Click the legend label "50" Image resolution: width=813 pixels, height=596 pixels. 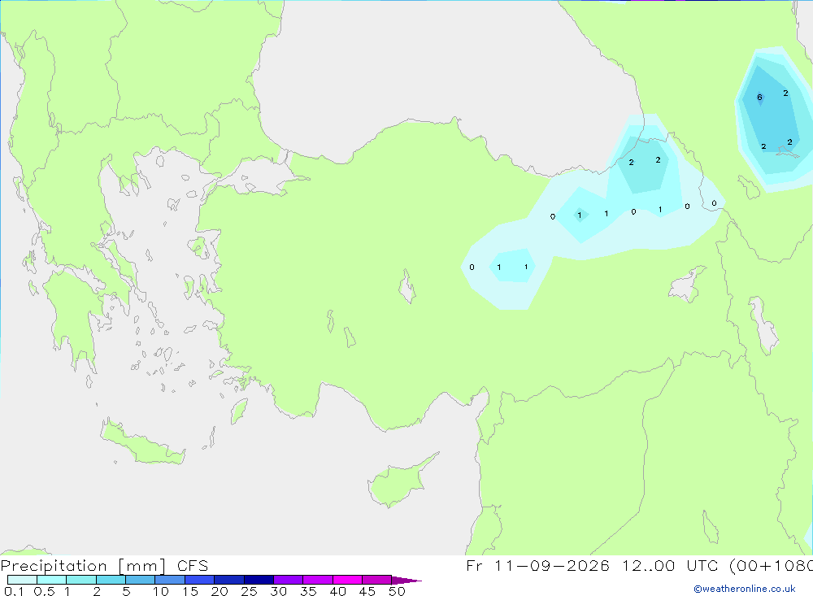coord(398,591)
